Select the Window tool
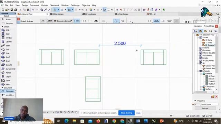221x124 pixels. 9,38
